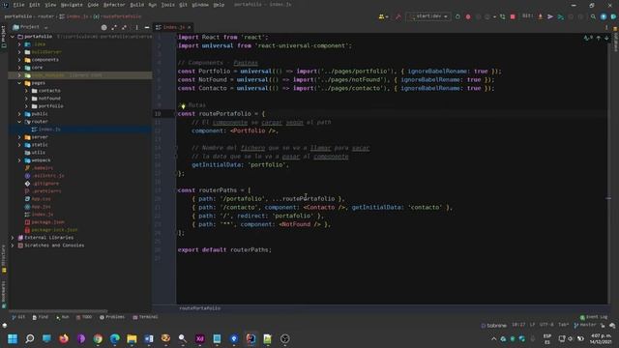Image resolution: width=619 pixels, height=348 pixels.
Task: Select package.json in project tree
Action: point(47,222)
